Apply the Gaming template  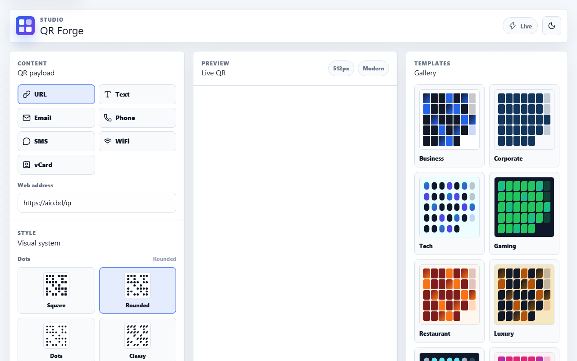point(524,213)
